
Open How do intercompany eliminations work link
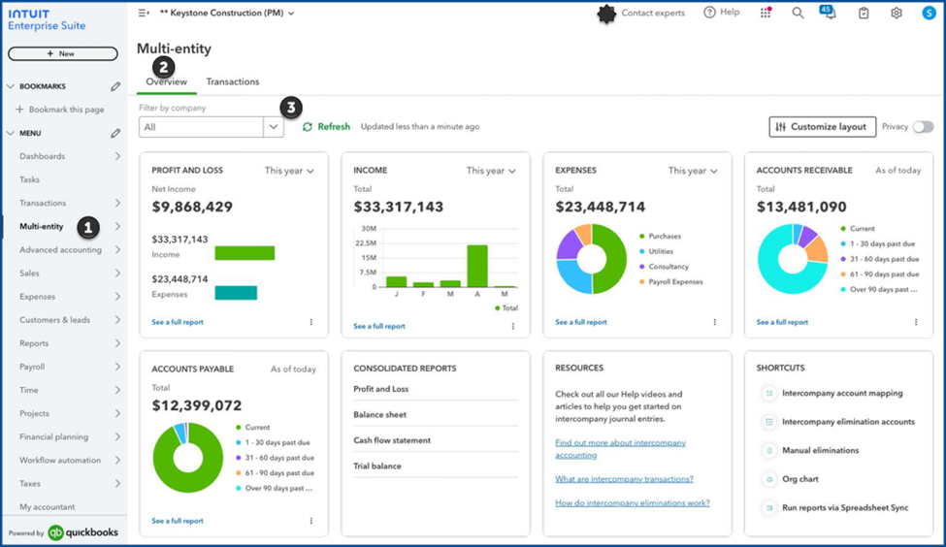633,503
